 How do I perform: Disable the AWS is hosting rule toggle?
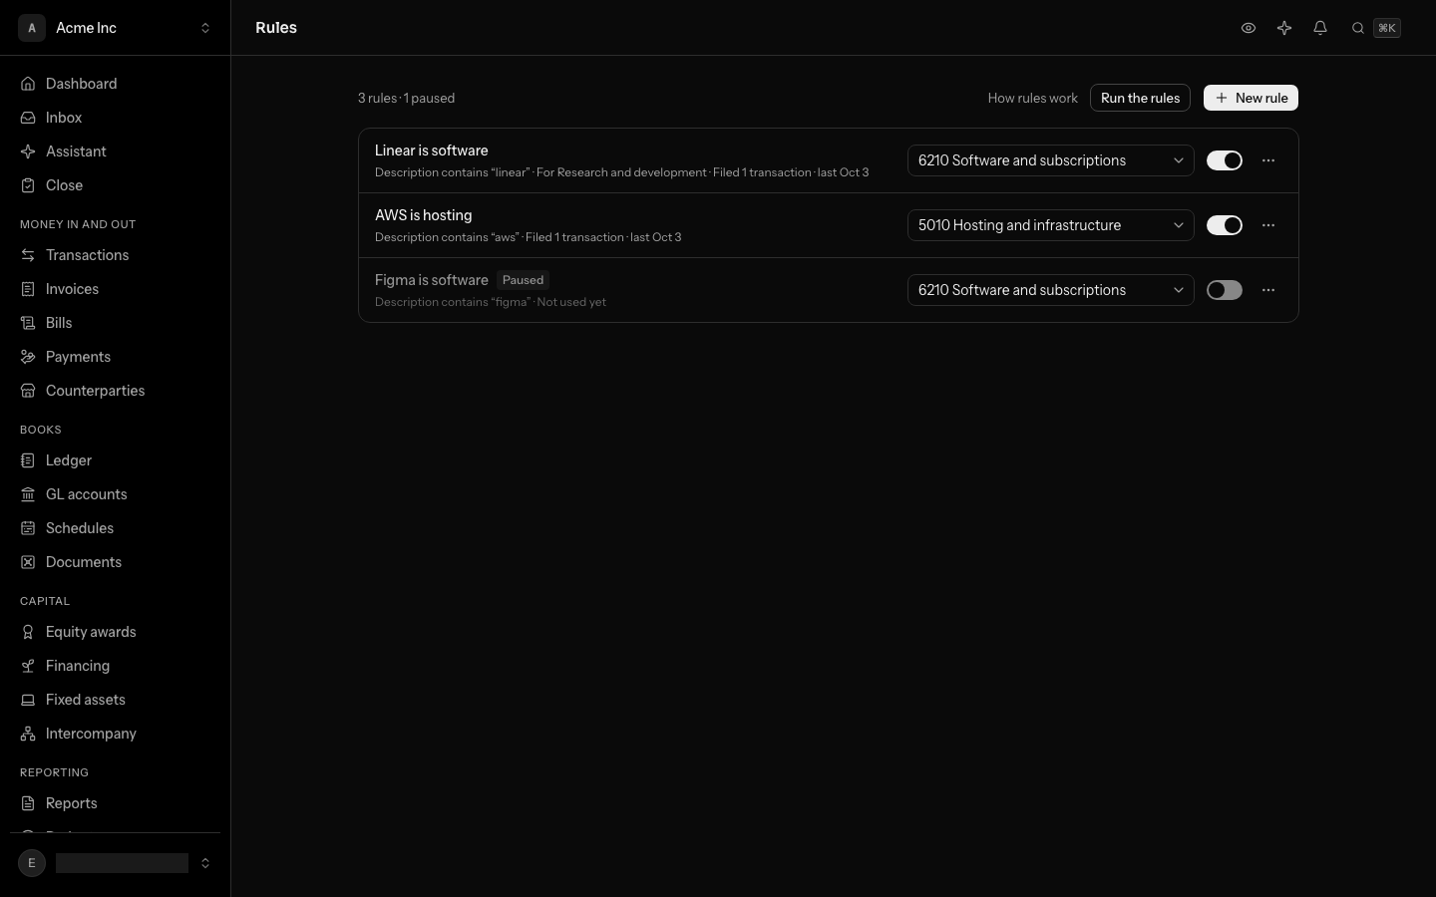click(x=1225, y=225)
